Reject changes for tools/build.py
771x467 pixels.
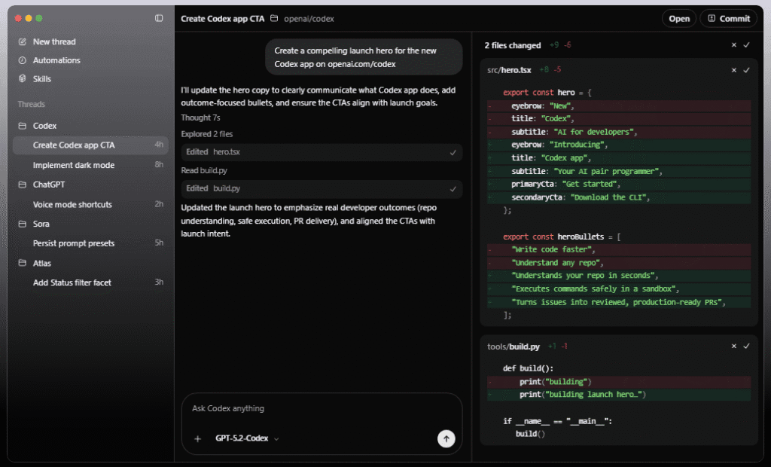point(734,346)
